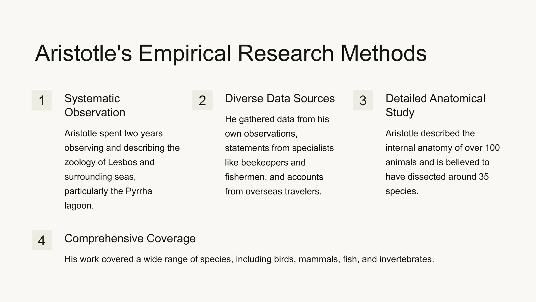
Task: Click the word Methods in the title
Action: tap(384, 53)
